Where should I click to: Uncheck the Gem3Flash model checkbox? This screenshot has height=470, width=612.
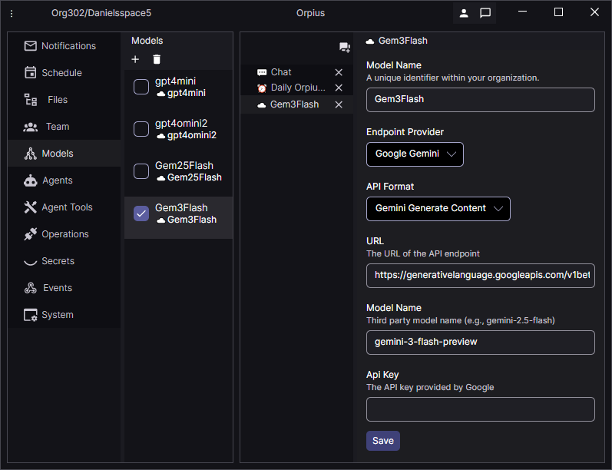(141, 213)
